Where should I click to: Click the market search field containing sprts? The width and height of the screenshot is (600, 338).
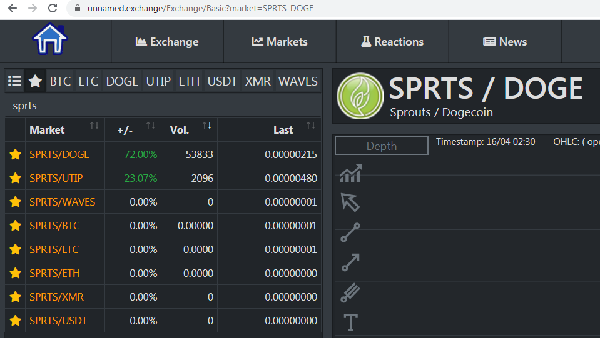[x=163, y=106]
